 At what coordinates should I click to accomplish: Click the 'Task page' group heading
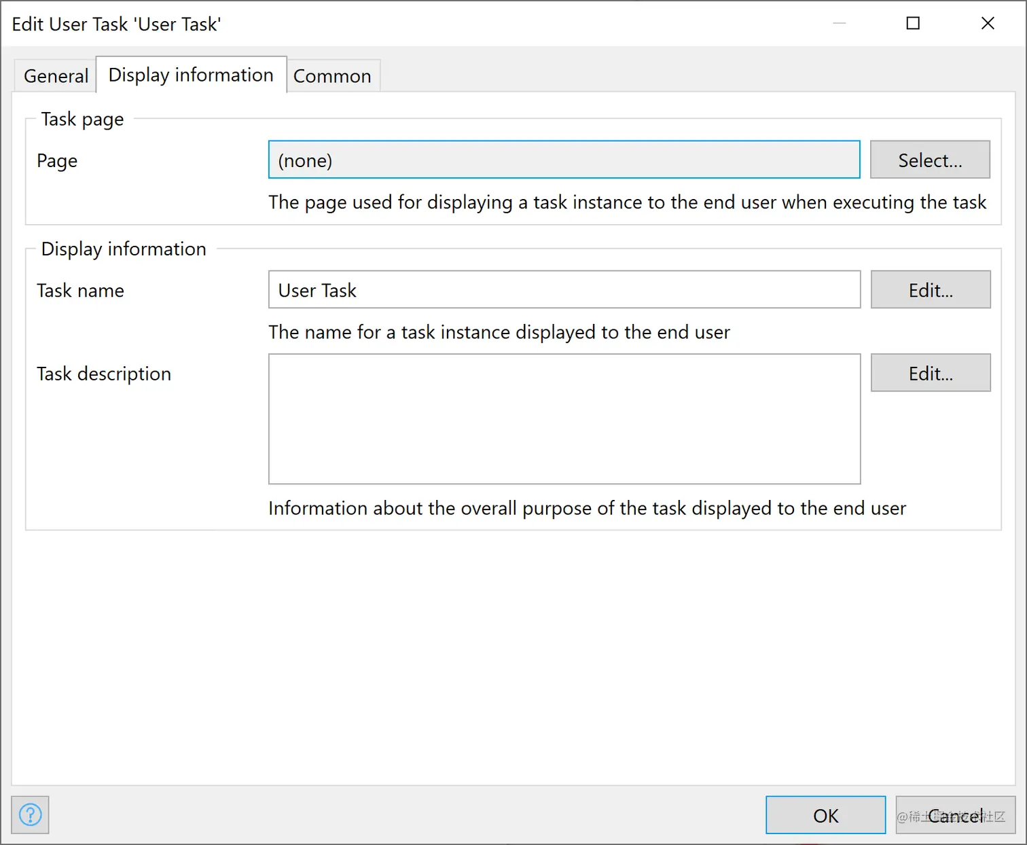tap(82, 120)
